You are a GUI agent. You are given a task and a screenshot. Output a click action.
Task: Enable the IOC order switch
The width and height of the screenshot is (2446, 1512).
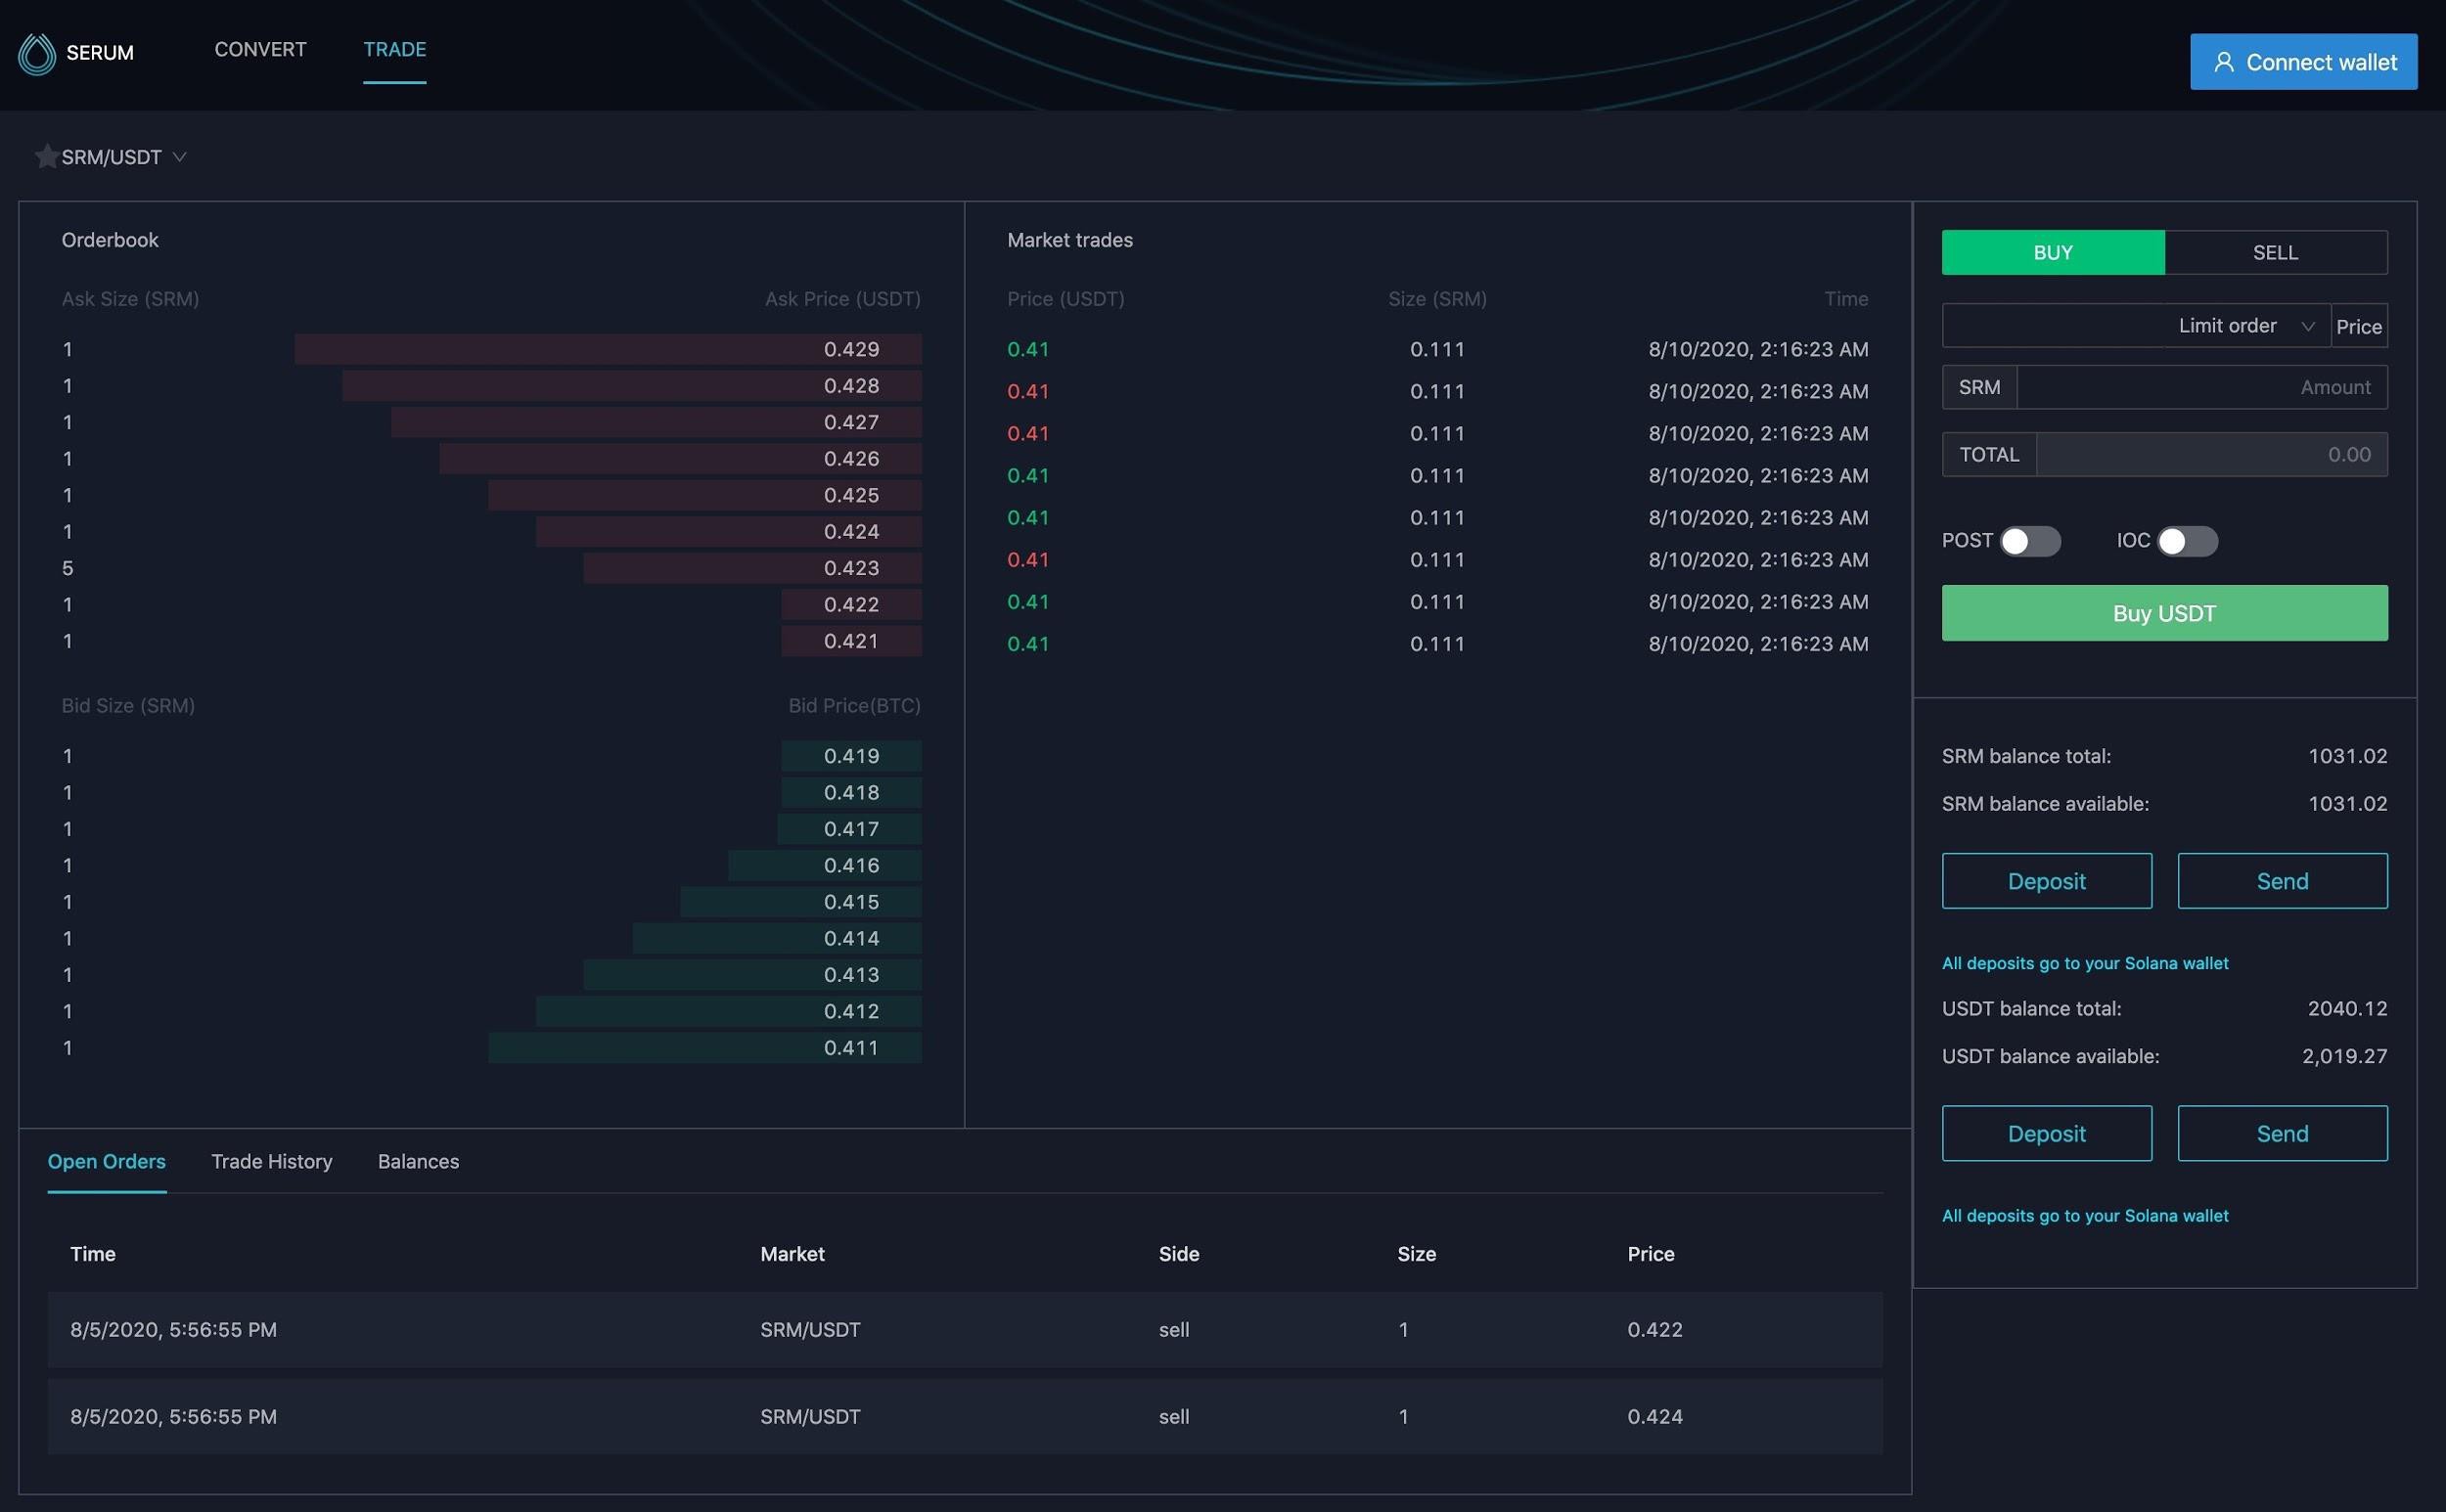(2186, 541)
